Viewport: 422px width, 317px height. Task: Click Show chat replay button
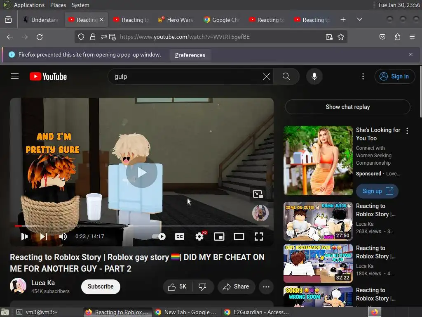pyautogui.click(x=347, y=107)
